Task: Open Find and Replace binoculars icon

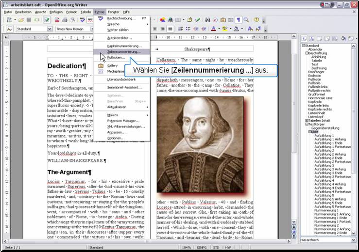Action: pos(208,20)
